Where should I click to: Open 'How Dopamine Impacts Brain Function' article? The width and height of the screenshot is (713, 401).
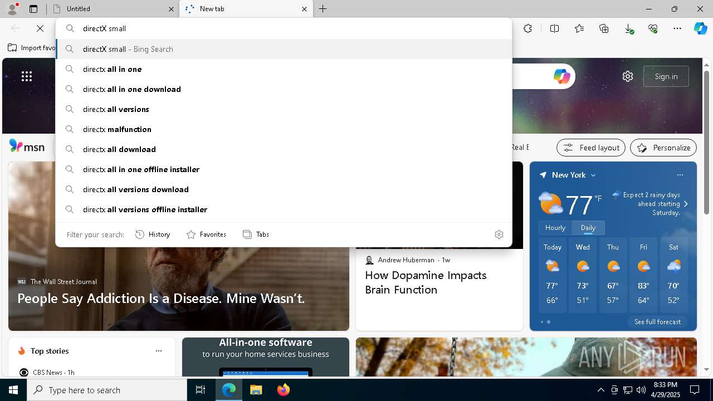426,282
